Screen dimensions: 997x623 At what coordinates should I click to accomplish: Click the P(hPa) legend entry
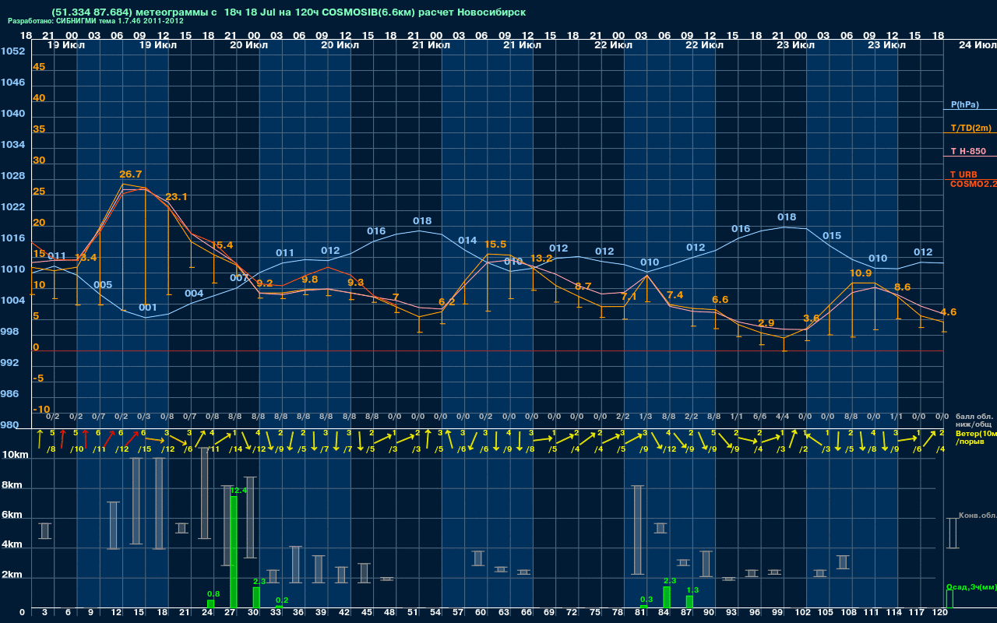point(964,104)
